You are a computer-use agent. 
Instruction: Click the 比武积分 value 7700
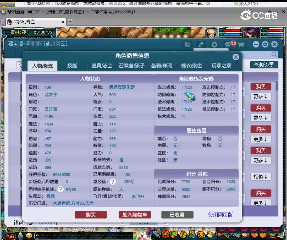186,182
